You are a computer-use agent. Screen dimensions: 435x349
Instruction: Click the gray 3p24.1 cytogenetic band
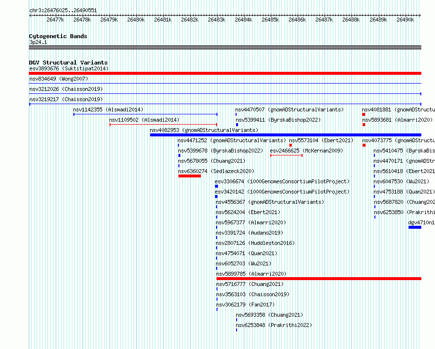click(x=225, y=47)
